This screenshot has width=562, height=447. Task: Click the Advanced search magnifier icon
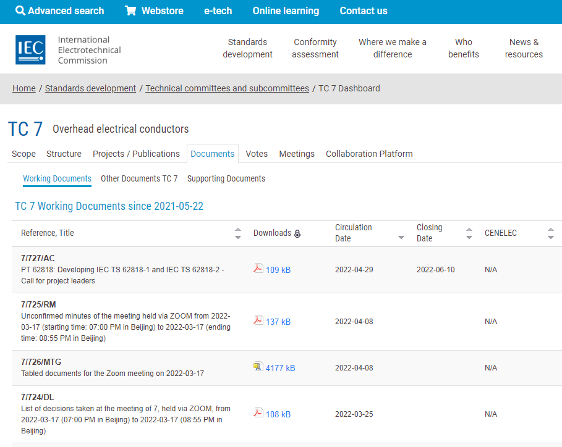pos(20,10)
